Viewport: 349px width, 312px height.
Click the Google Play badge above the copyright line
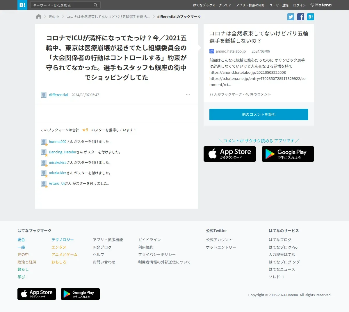80,294
